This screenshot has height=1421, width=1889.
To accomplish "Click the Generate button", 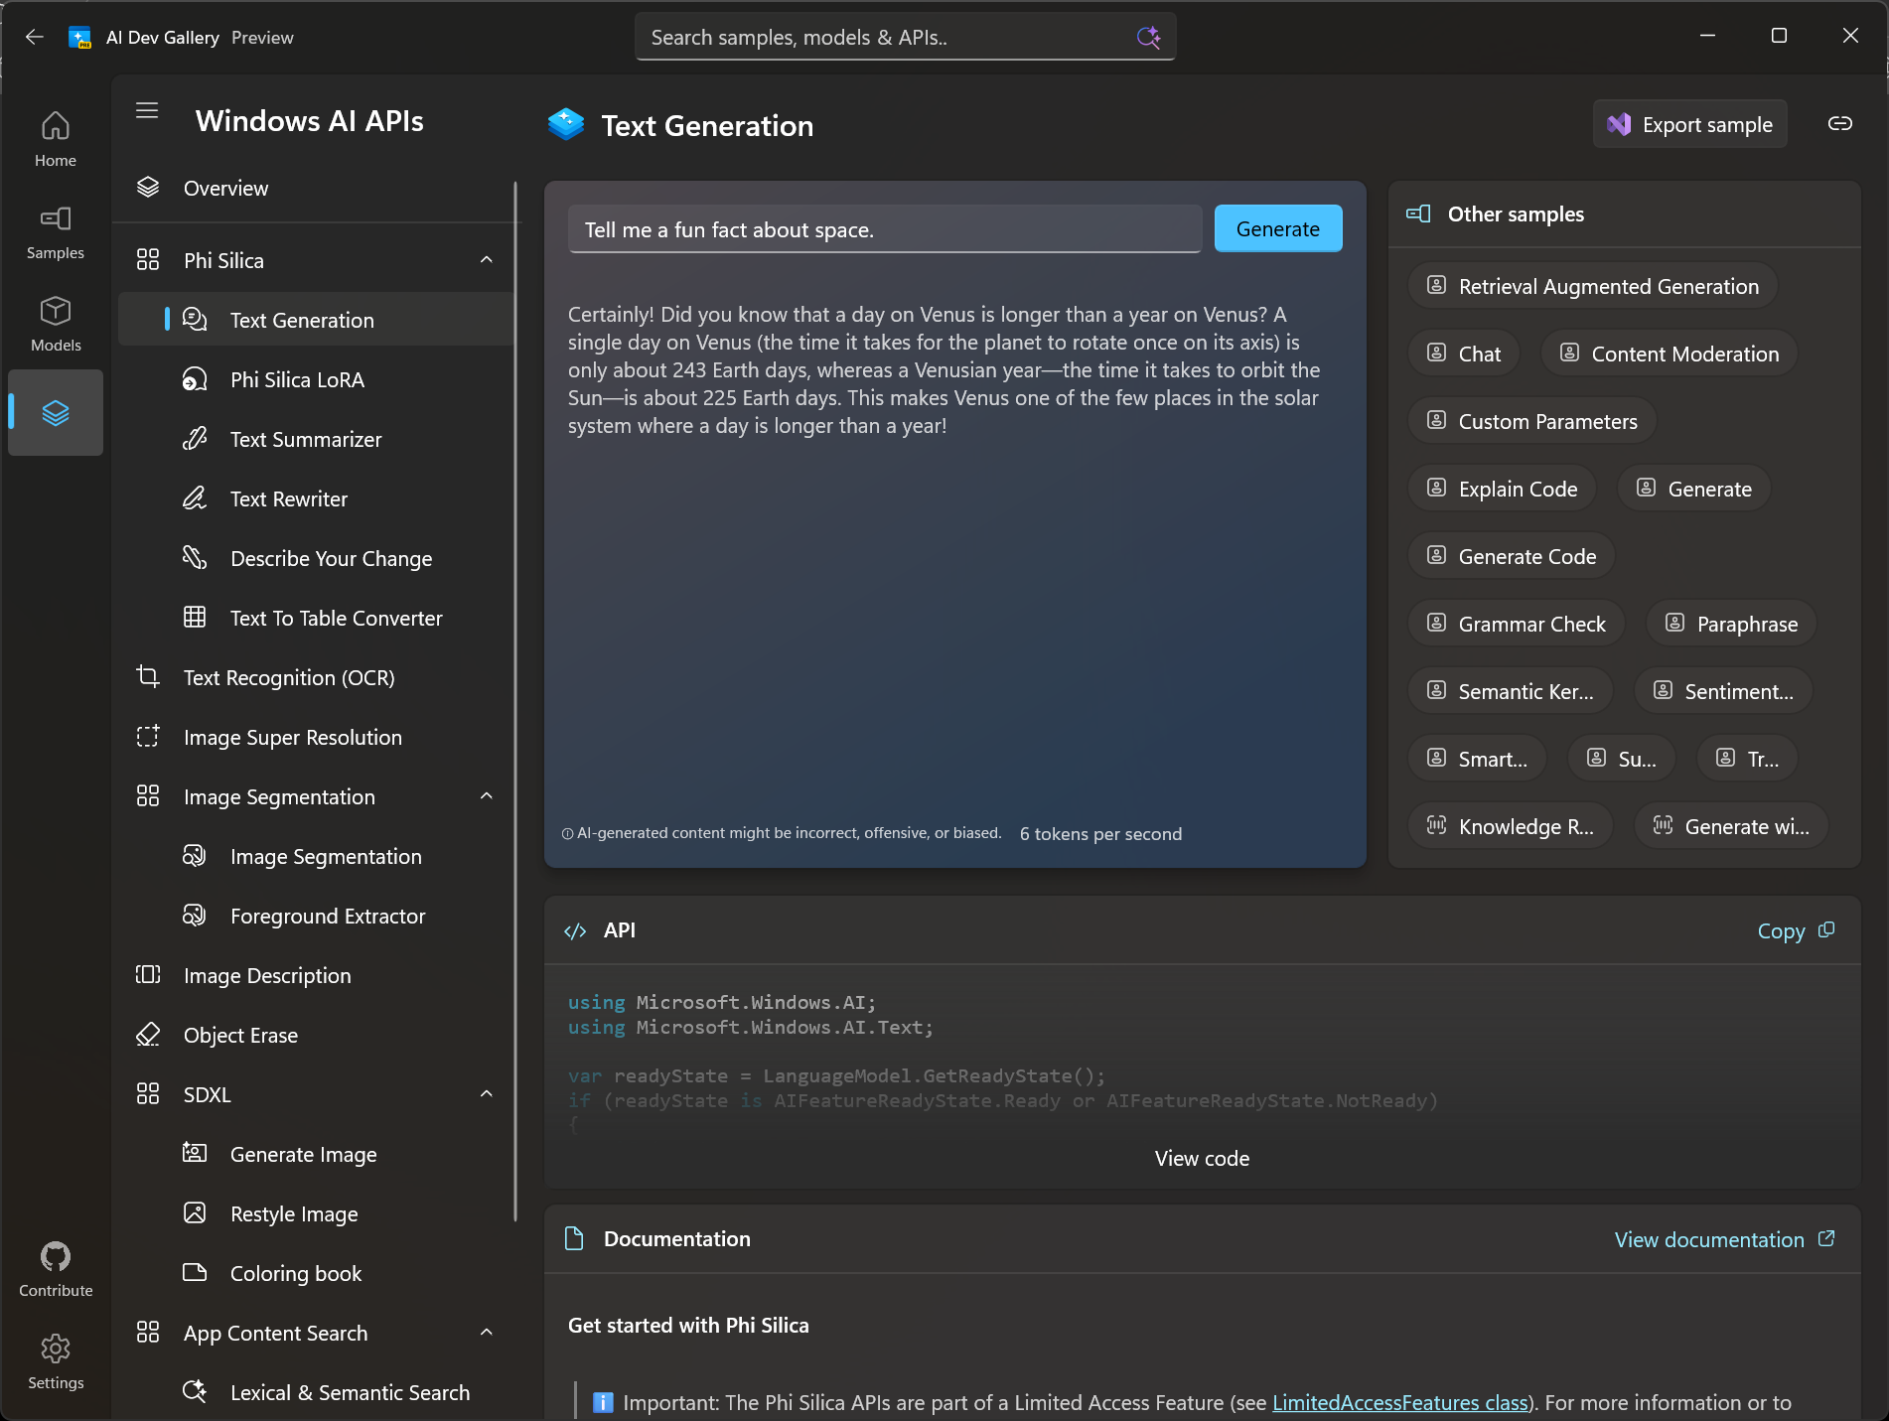I will pos(1277,228).
